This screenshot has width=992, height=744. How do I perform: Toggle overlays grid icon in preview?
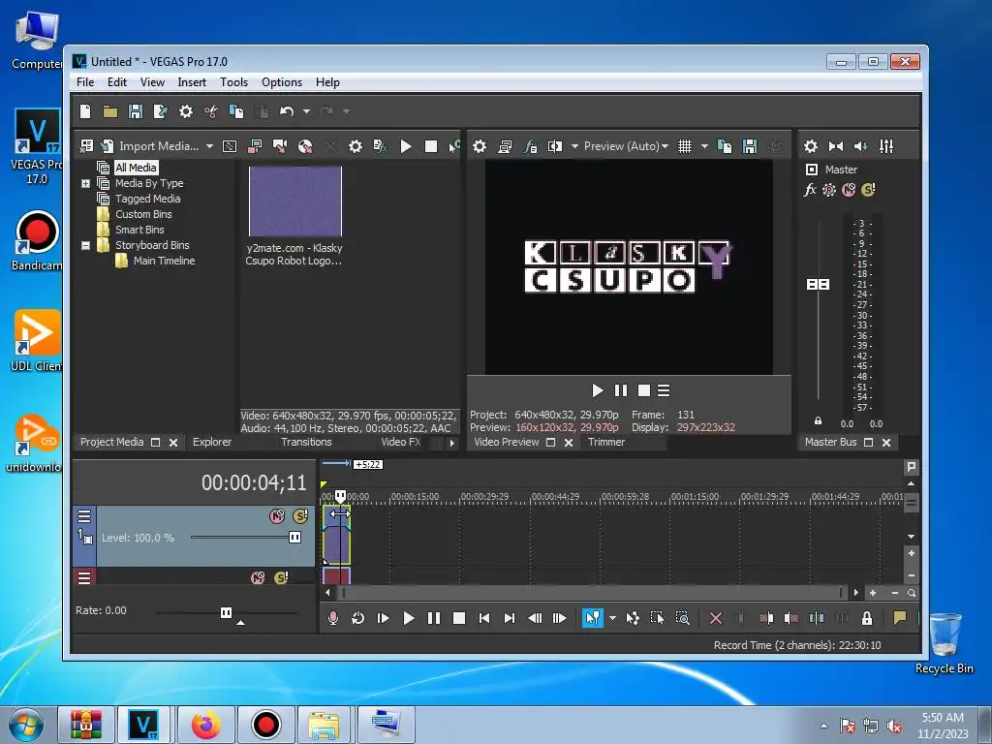[685, 146]
